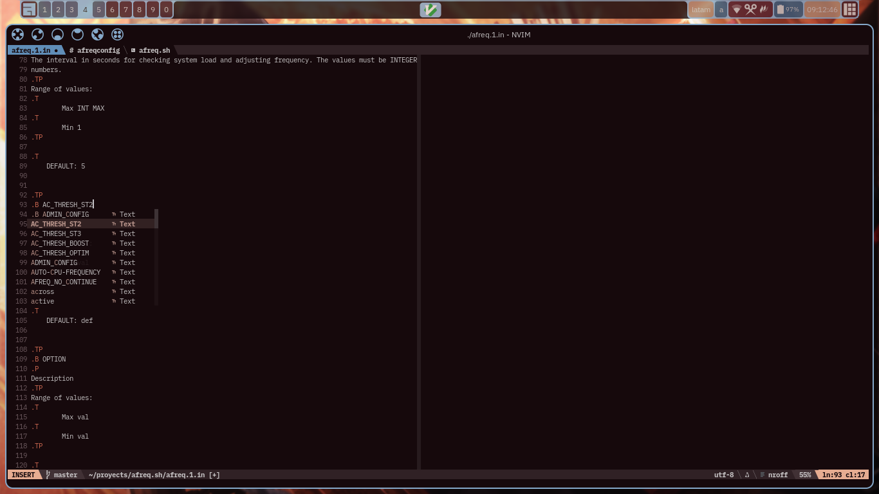Click the last titlebar four-dot circle icon
Viewport: 879px width, 494px height.
(x=117, y=35)
